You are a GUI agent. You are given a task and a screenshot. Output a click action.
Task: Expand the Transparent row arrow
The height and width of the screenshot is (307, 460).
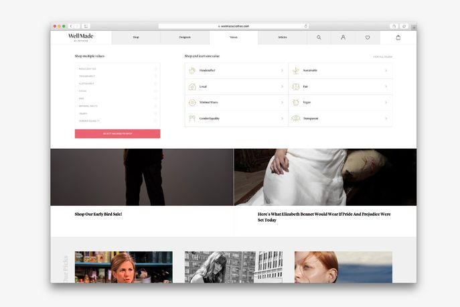coord(386,119)
